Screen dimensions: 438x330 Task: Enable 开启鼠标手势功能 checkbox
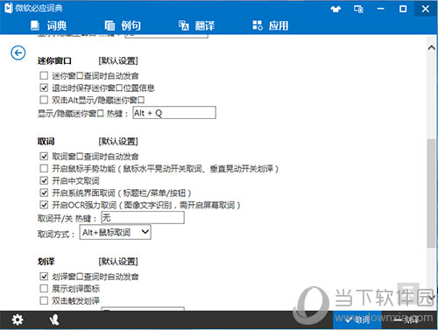click(x=44, y=168)
